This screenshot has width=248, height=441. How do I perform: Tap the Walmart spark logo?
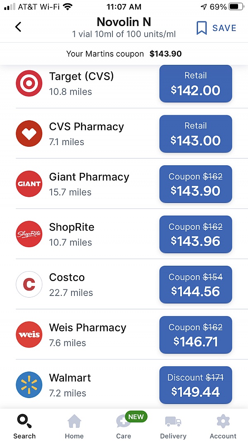29,385
